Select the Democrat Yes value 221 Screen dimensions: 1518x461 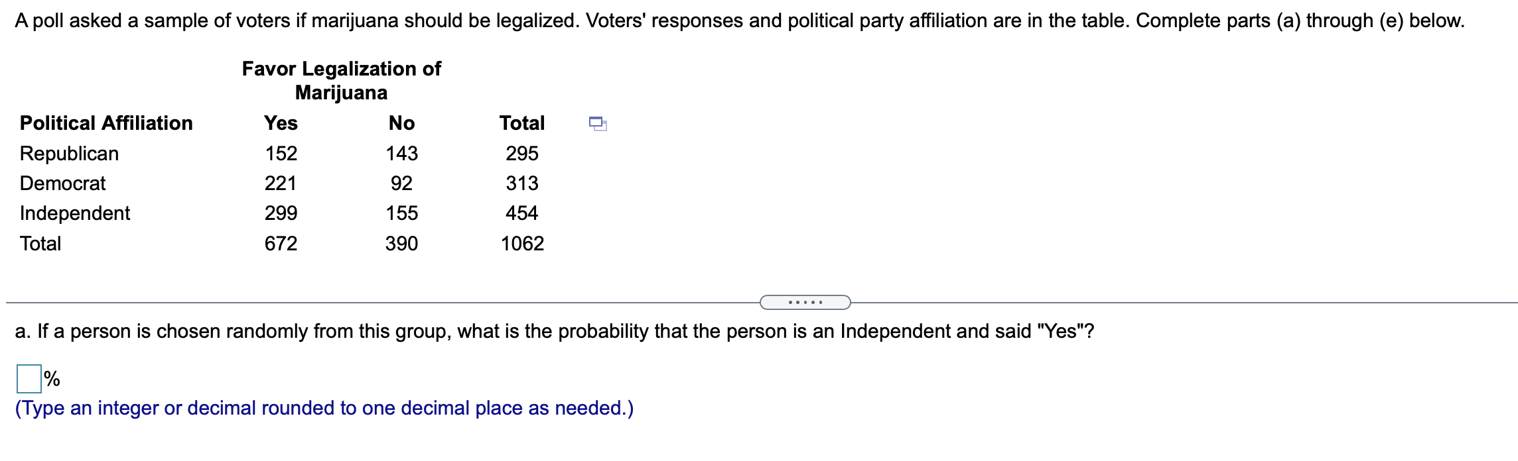[x=281, y=183]
